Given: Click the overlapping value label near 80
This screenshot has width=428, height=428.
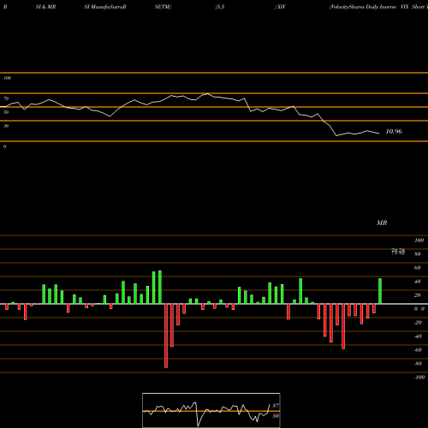Looking at the screenshot, I should pyautogui.click(x=398, y=252).
